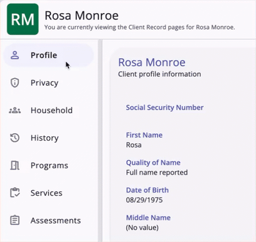Click the Date of Birth label
The image size is (256, 242).
coord(147,190)
